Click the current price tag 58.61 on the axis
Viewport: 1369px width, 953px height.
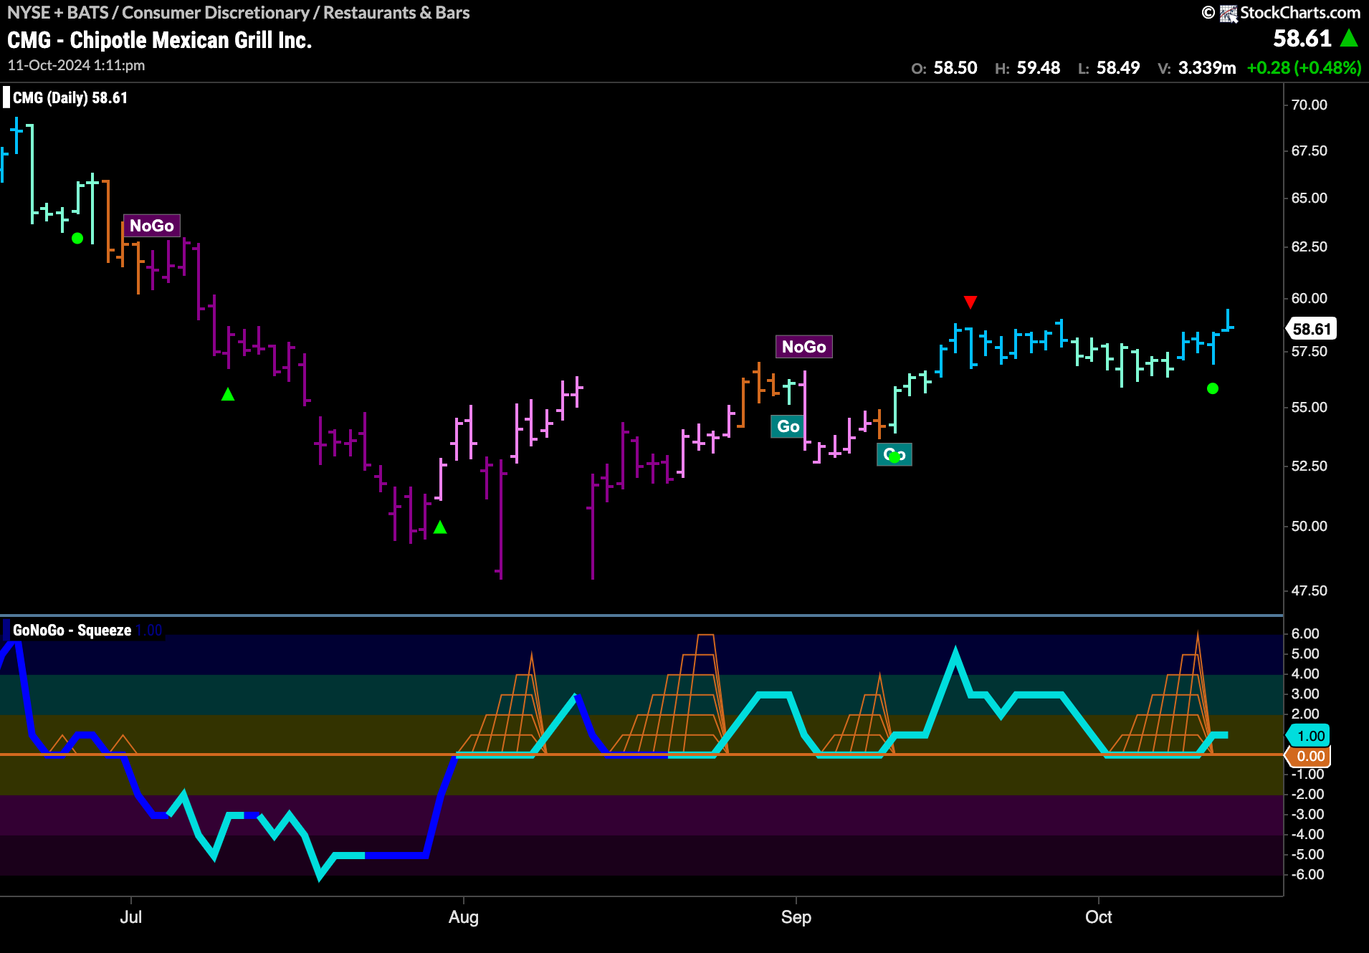[1312, 329]
